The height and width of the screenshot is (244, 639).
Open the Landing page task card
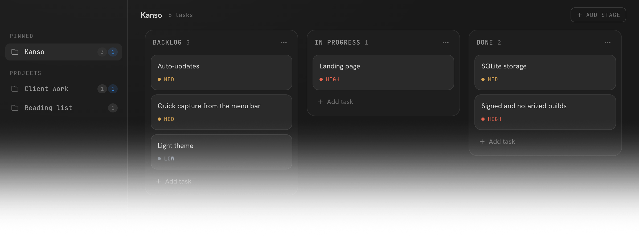pyautogui.click(x=383, y=72)
